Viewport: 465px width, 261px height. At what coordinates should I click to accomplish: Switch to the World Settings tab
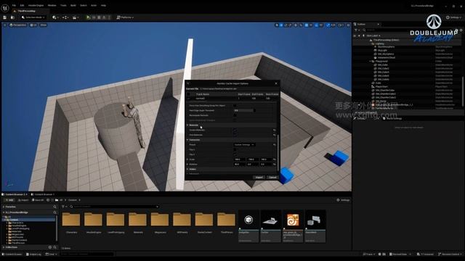pyautogui.click(x=392, y=118)
